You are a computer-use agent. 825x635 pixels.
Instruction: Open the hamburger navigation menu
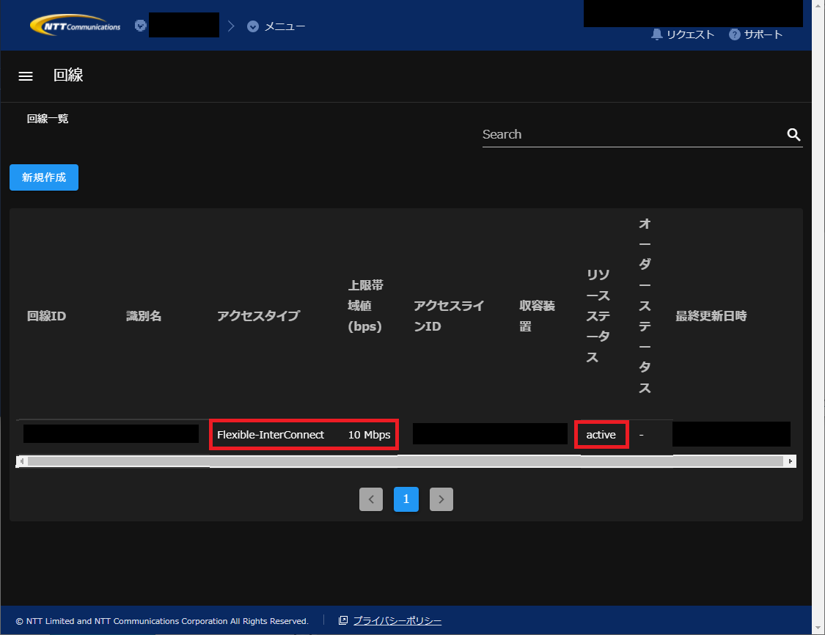26,76
